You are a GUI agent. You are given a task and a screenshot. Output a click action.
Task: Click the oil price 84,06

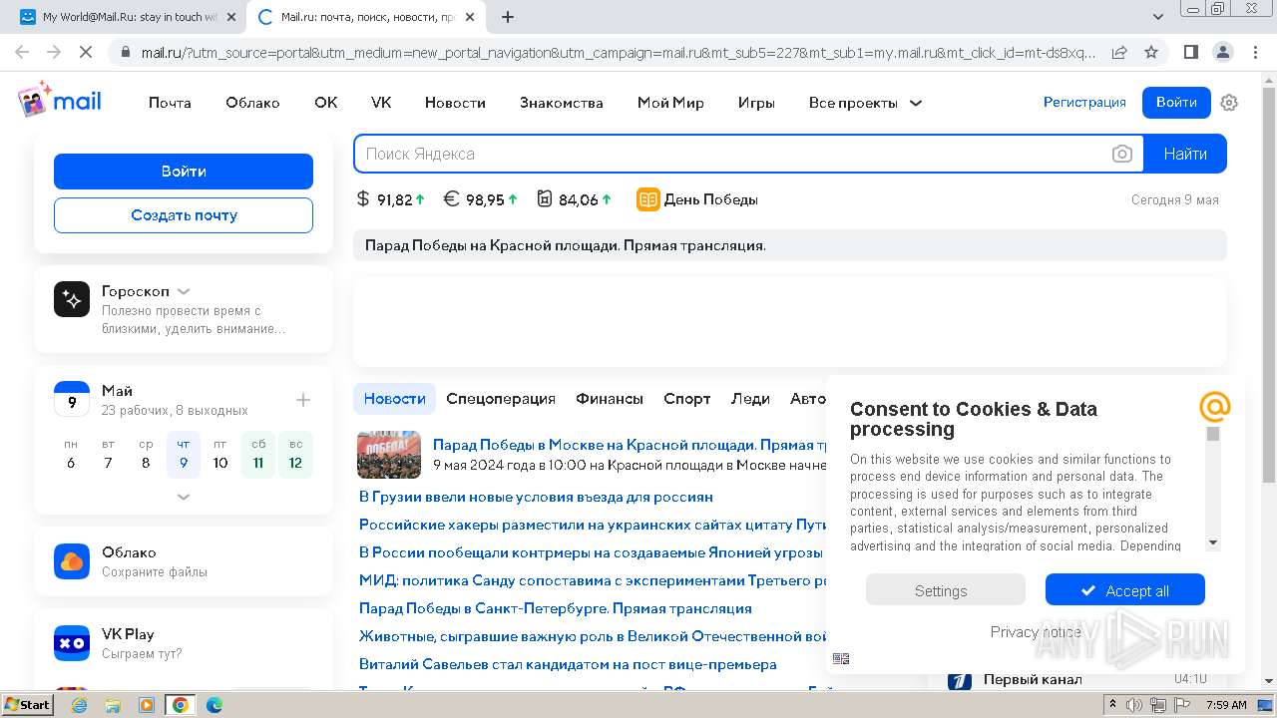575,199
